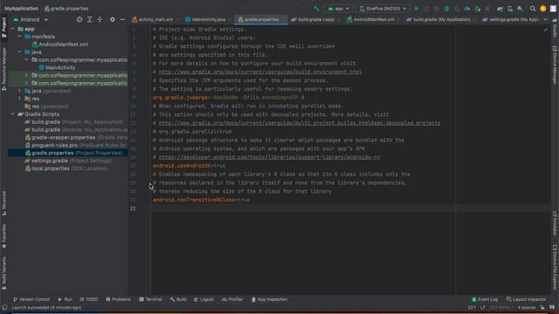Open the Build Variants side panel
The height and width of the screenshot is (314, 559).
pos(3,273)
